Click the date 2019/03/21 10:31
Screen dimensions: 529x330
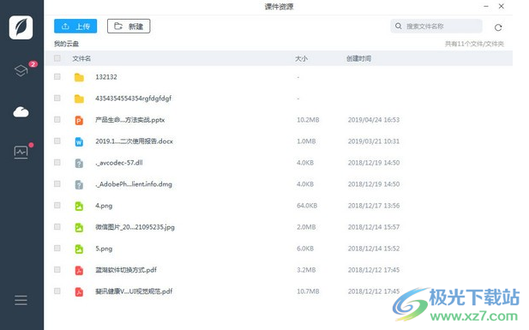374,141
